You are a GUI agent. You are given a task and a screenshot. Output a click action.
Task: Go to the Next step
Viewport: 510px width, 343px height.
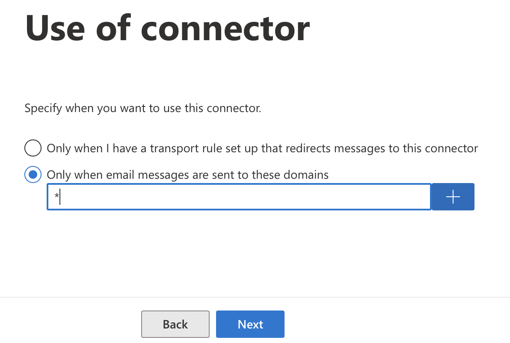click(250, 324)
